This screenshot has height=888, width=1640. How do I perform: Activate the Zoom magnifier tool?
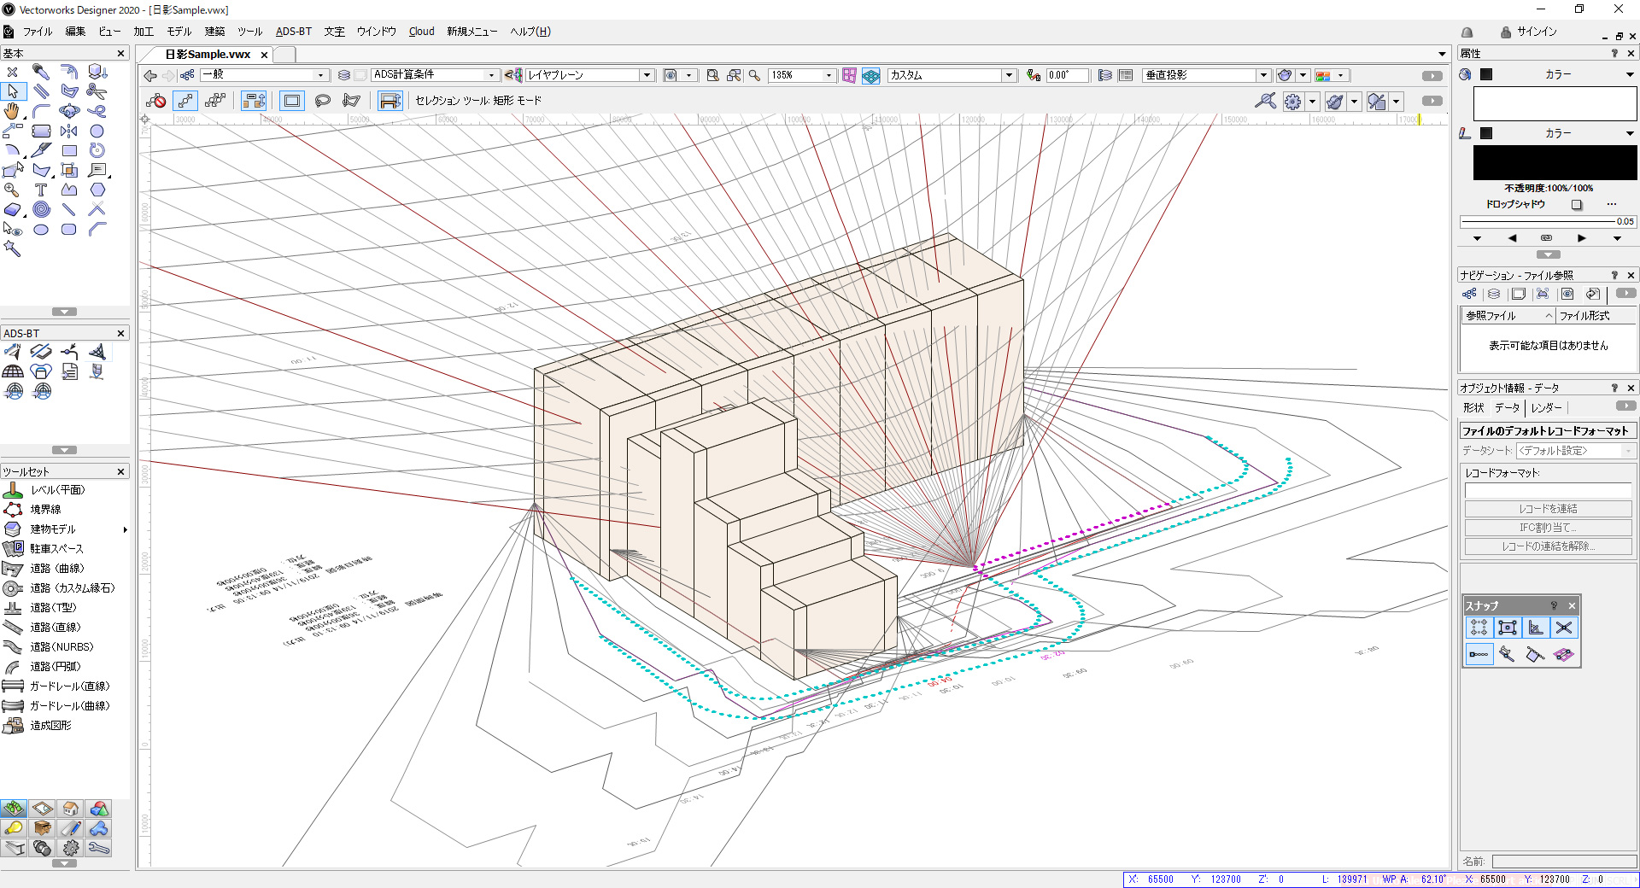tap(12, 190)
